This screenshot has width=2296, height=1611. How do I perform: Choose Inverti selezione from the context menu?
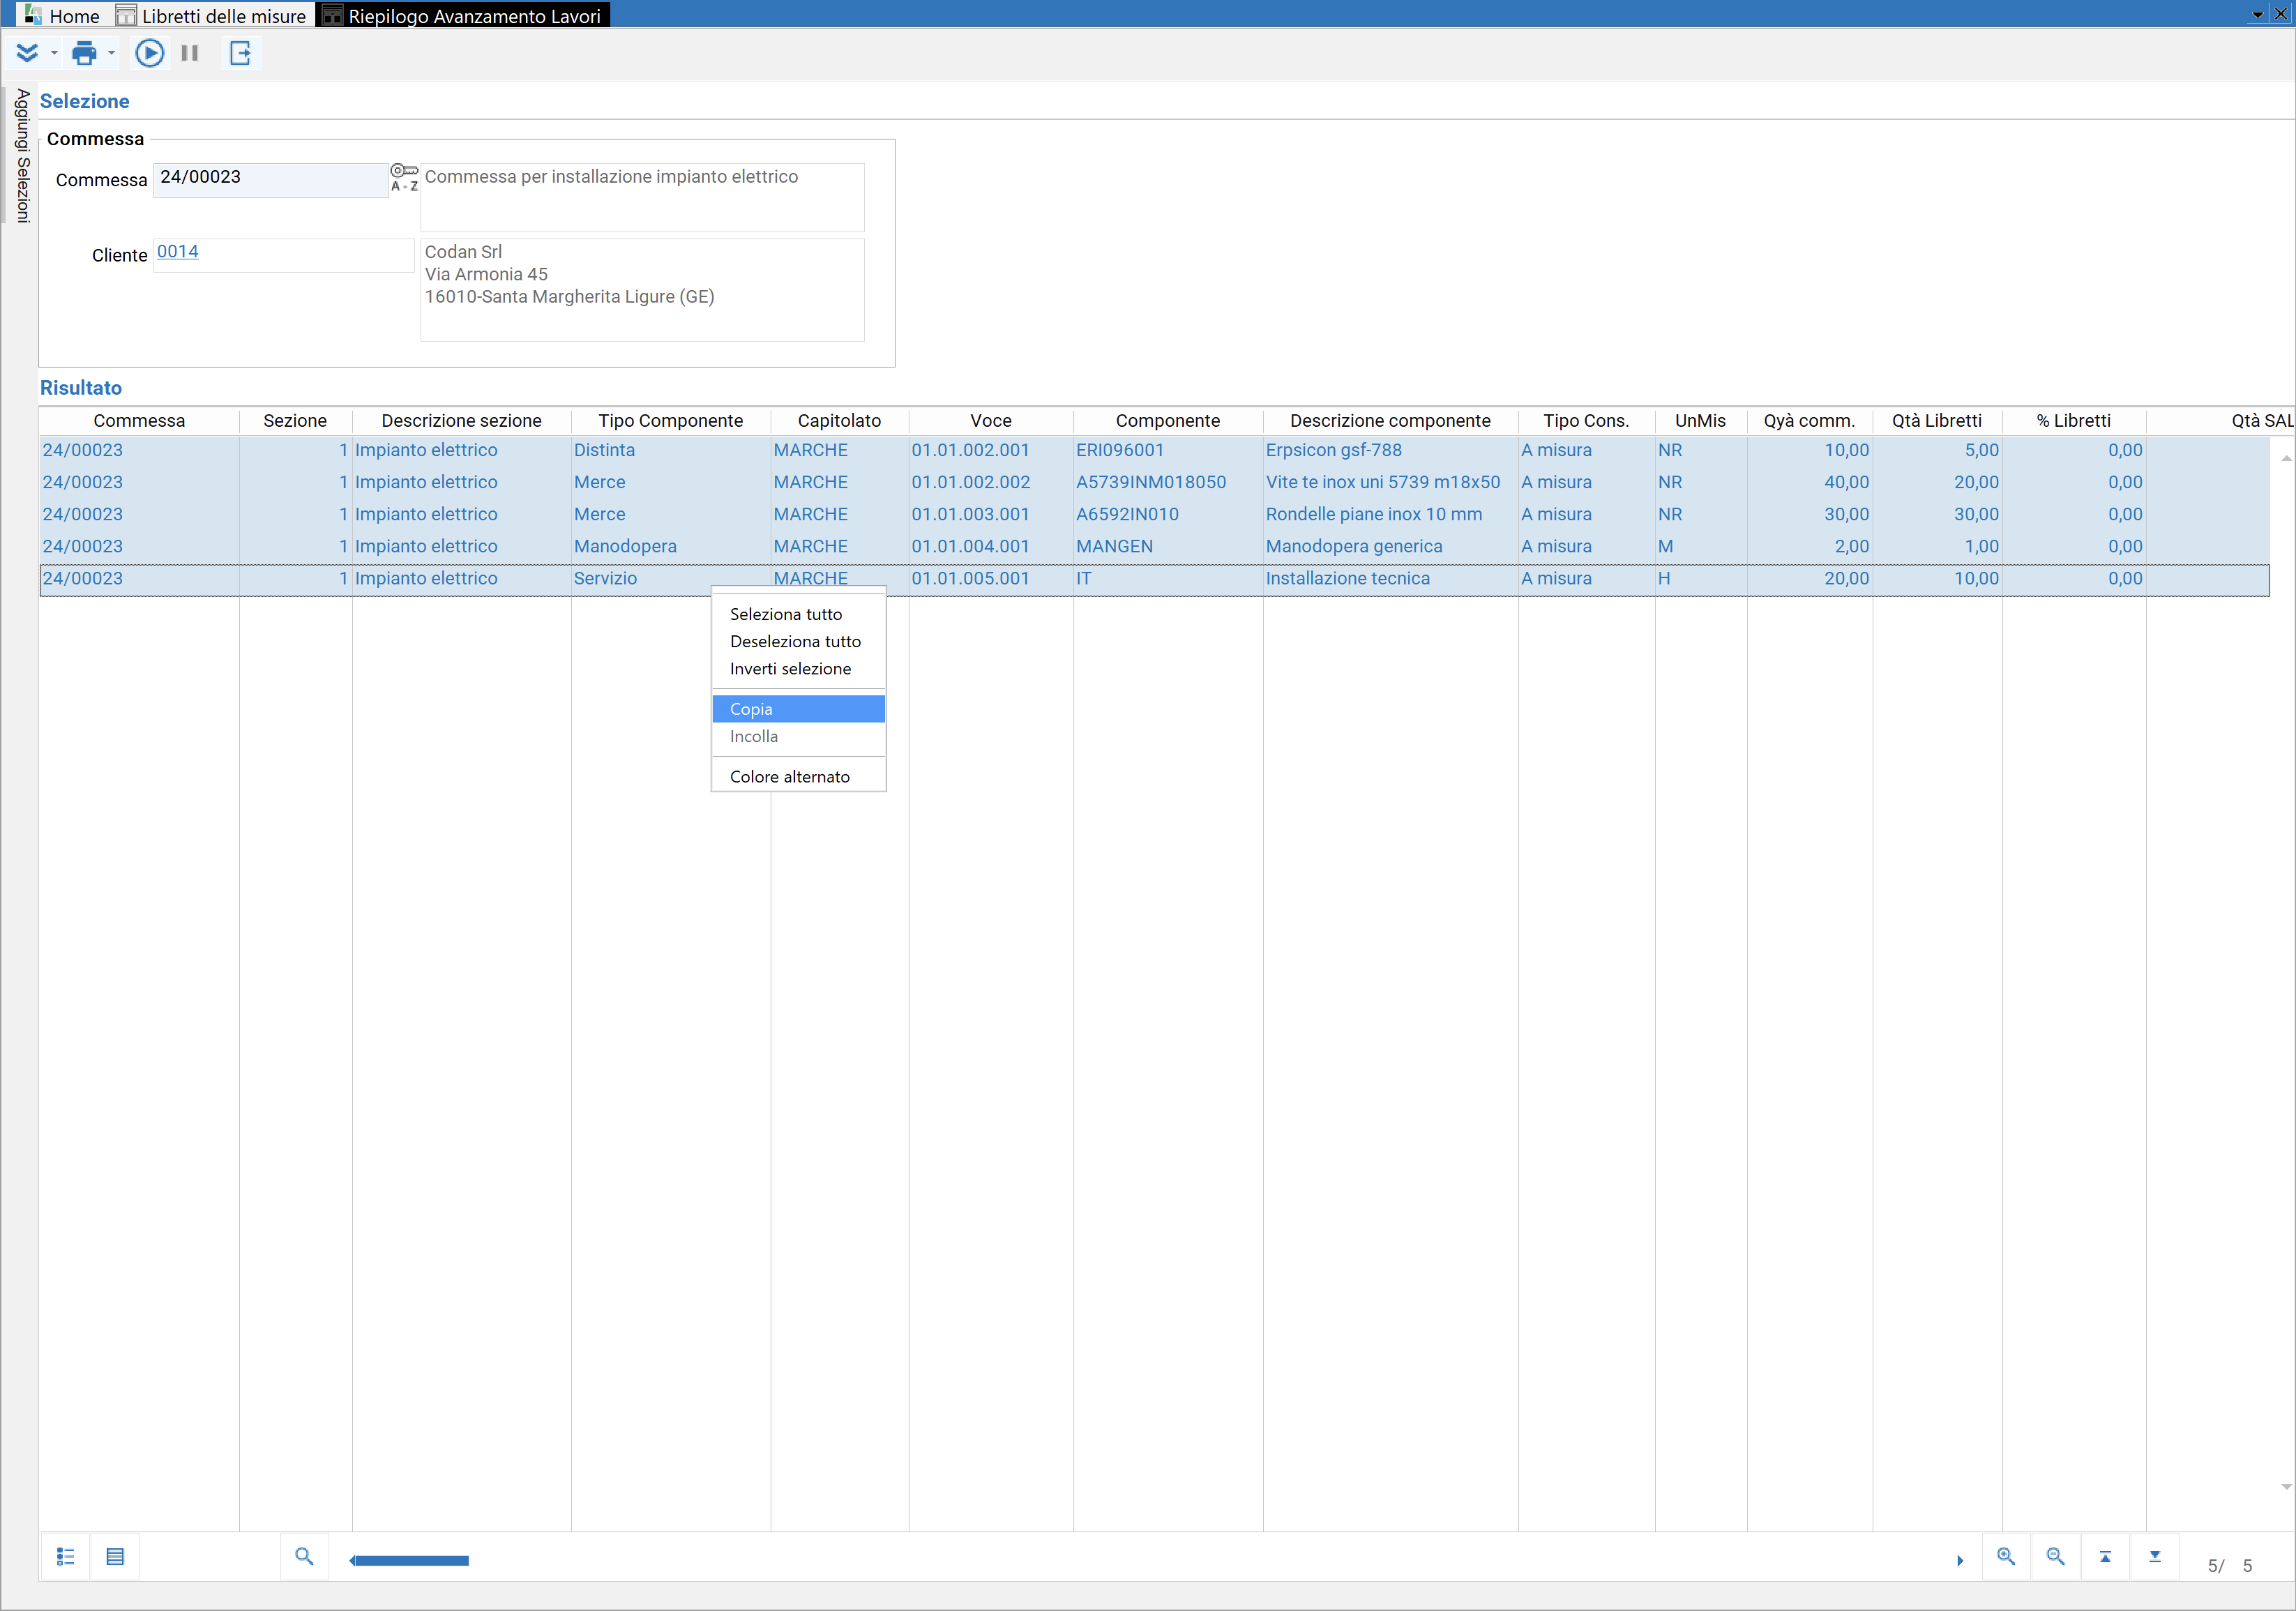tap(798, 668)
